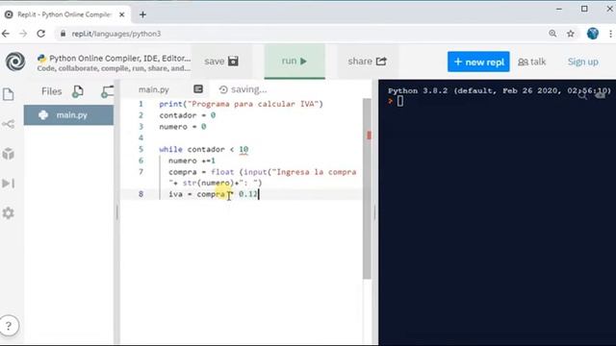The width and height of the screenshot is (616, 346).
Task: Select the Repl.it Python Online Compiler tab
Action: pyautogui.click(x=64, y=14)
